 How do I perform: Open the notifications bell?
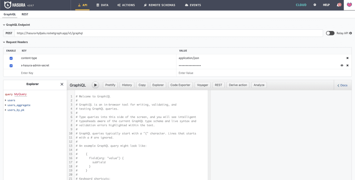tap(339, 5)
